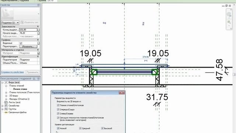The image size is (236, 133).
Task: Toggle the Видимые checkbox in Properties
Action: click(21, 43)
